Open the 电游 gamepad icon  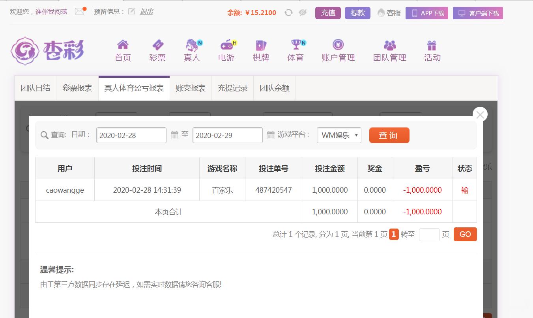click(x=226, y=45)
